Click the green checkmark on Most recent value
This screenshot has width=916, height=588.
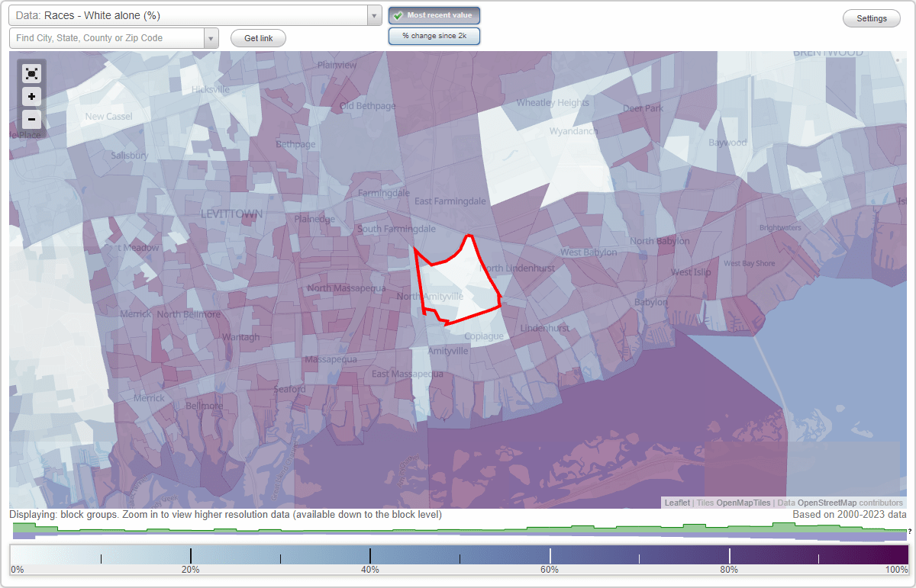[398, 14]
